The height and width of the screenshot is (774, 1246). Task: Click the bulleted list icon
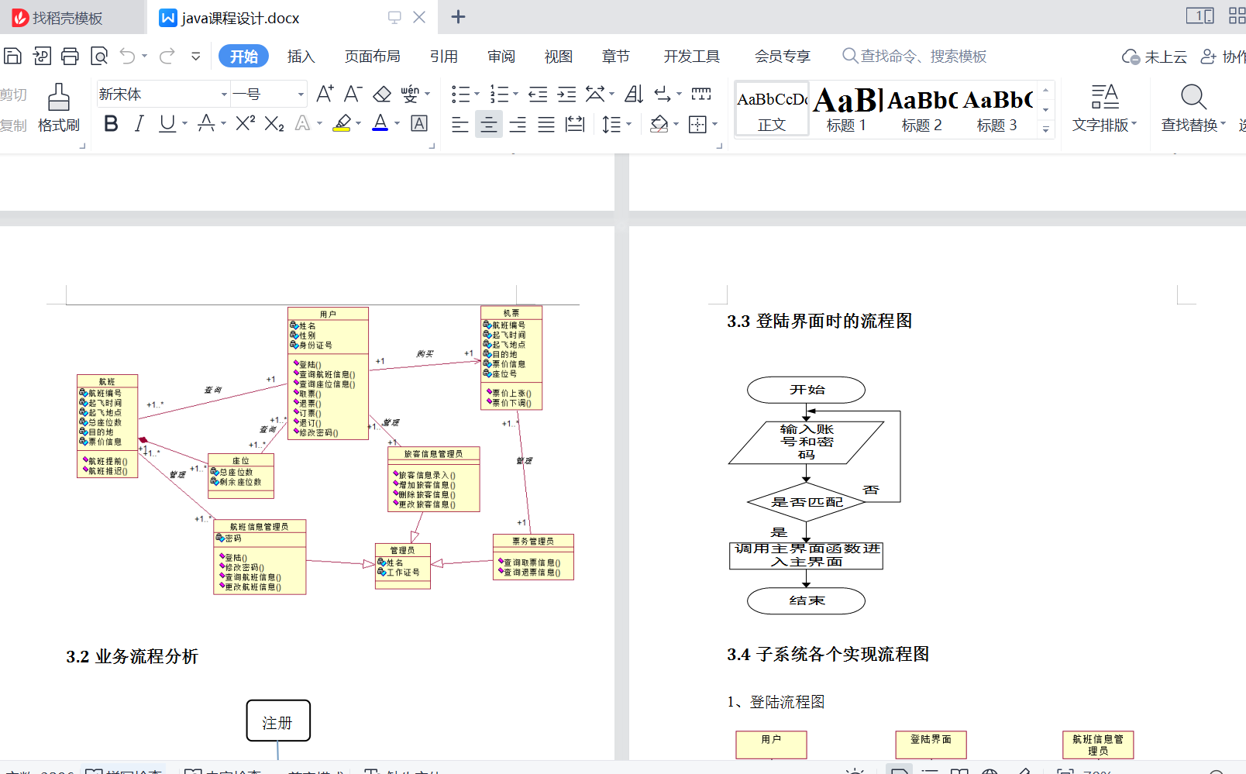coord(461,94)
